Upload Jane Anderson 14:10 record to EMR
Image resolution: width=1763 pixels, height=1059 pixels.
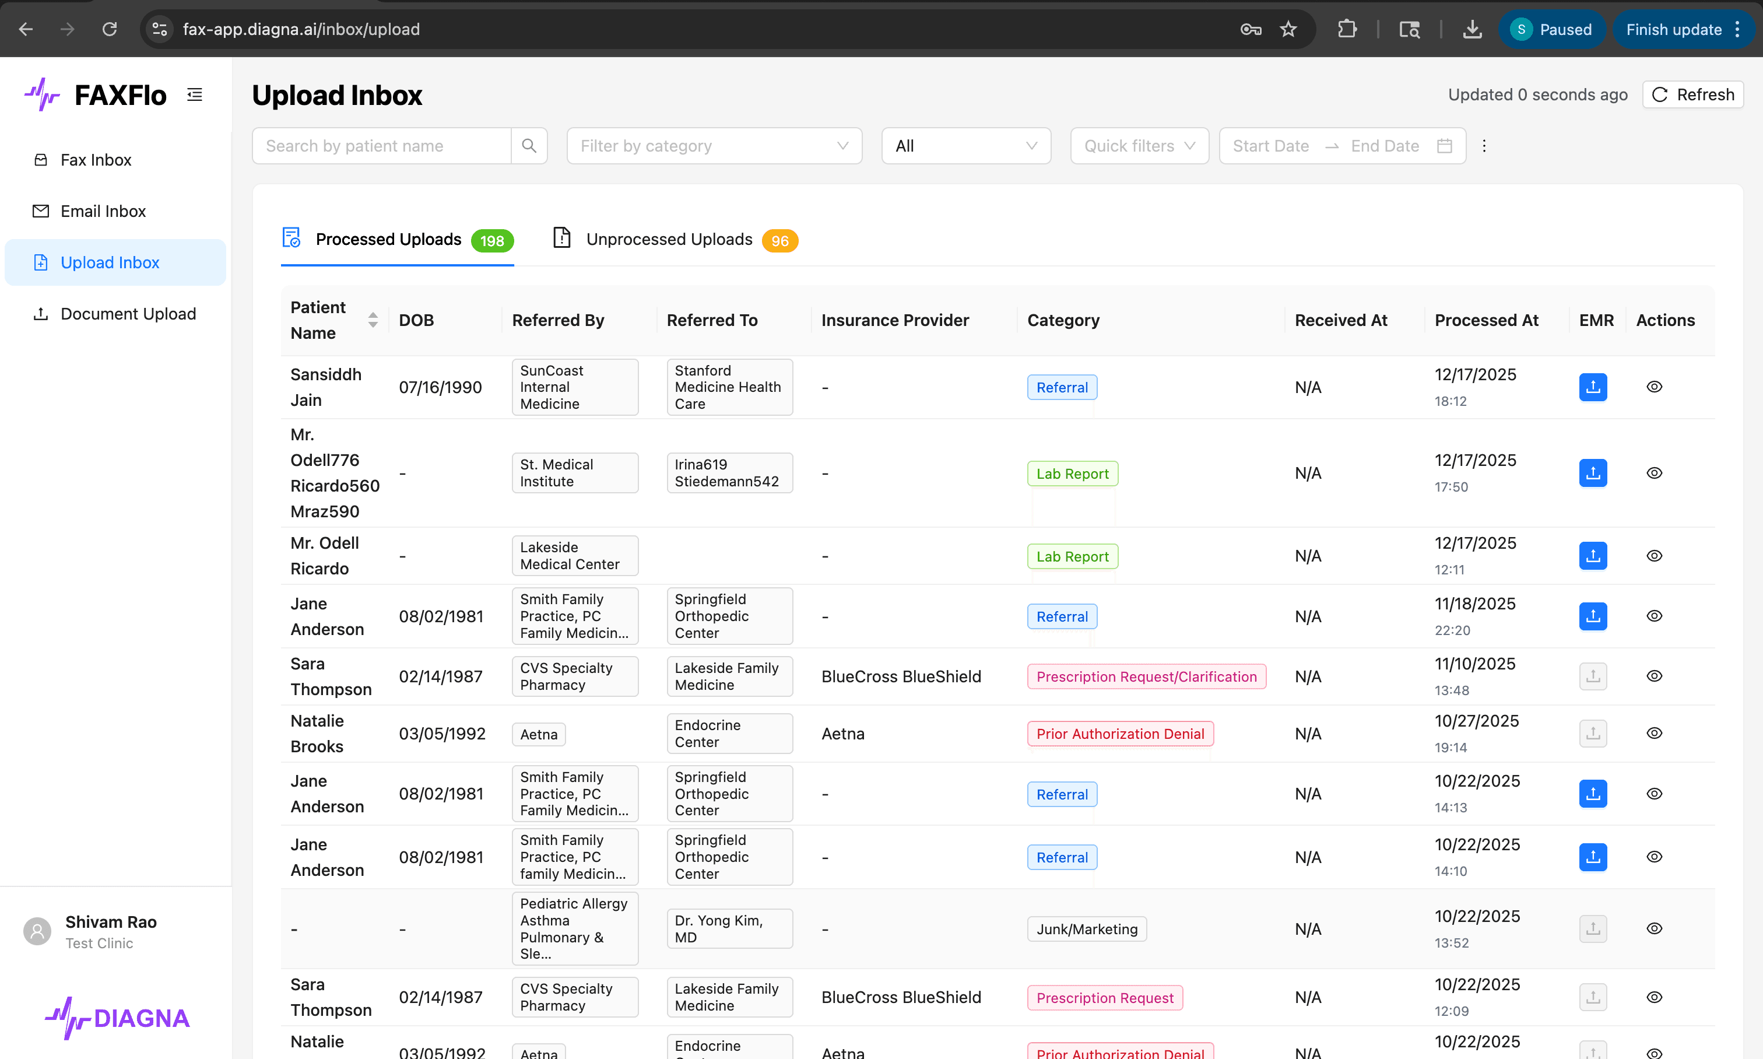[x=1593, y=856]
